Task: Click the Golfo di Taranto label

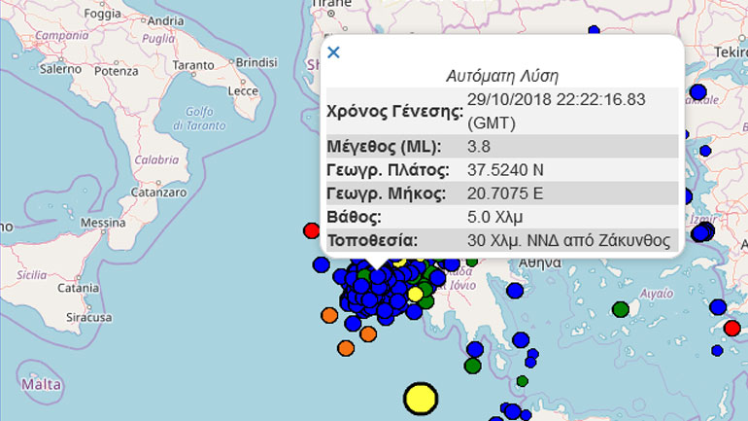Action: 199,119
